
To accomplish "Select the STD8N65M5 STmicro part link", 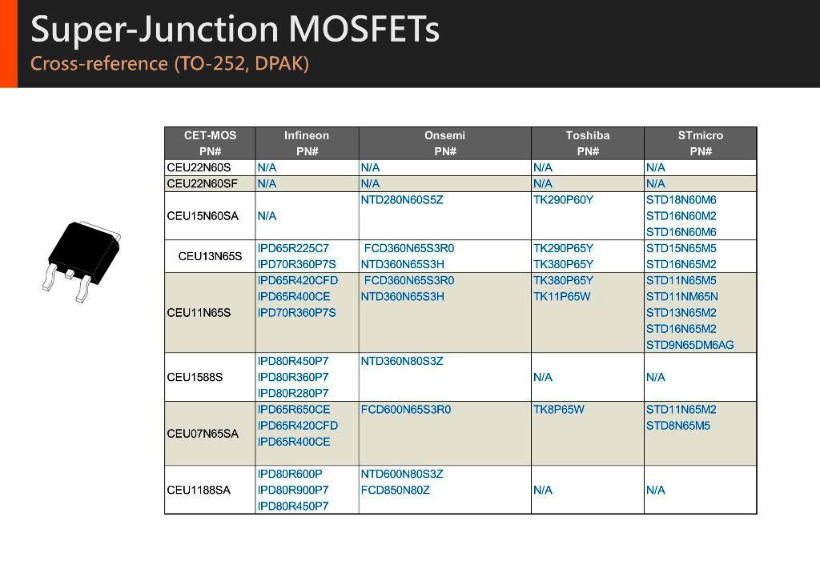I will [678, 426].
